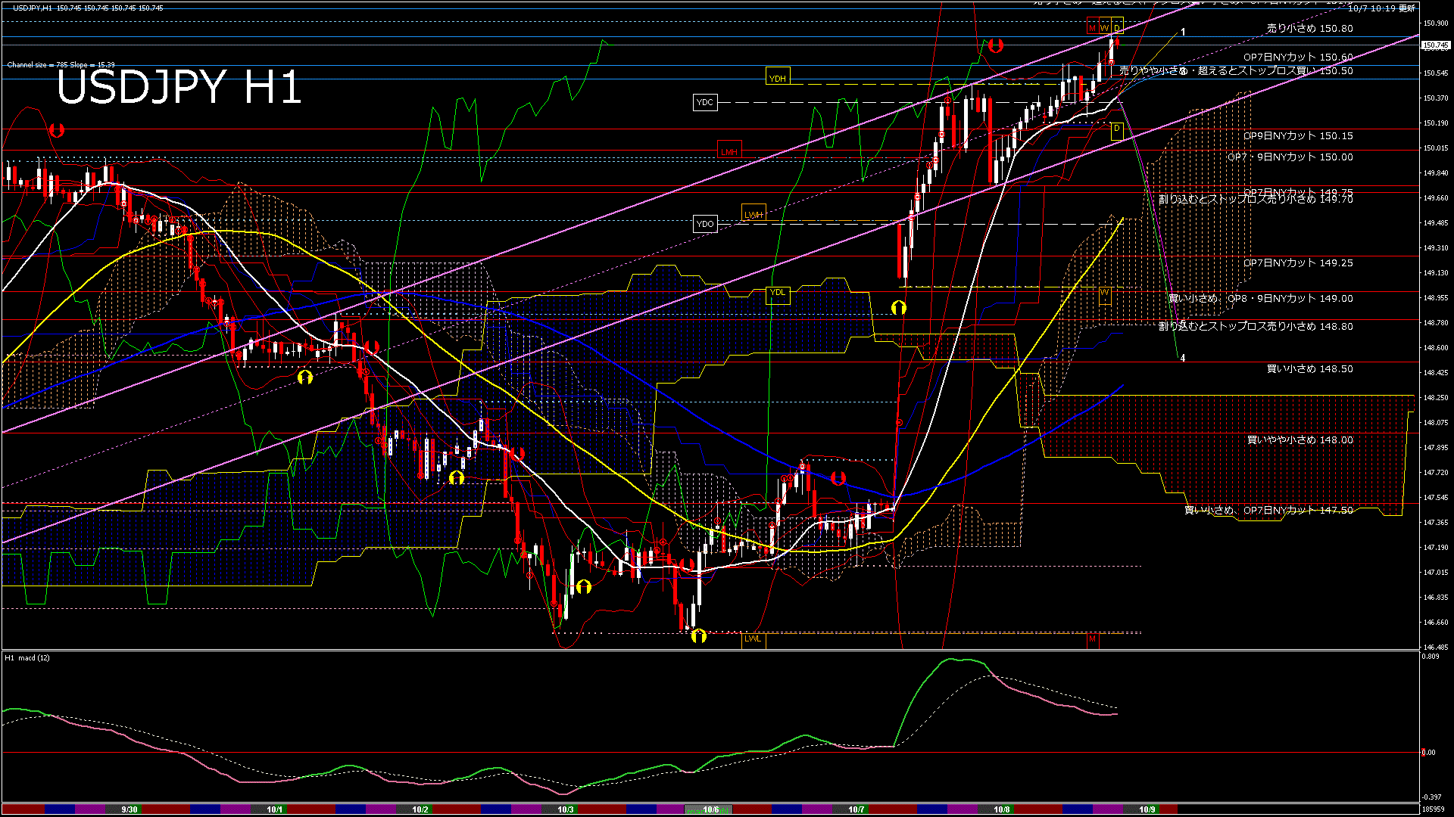The height and width of the screenshot is (817, 1454).
Task: Select the 10/7 date segment on the time axis
Action: (x=856, y=809)
